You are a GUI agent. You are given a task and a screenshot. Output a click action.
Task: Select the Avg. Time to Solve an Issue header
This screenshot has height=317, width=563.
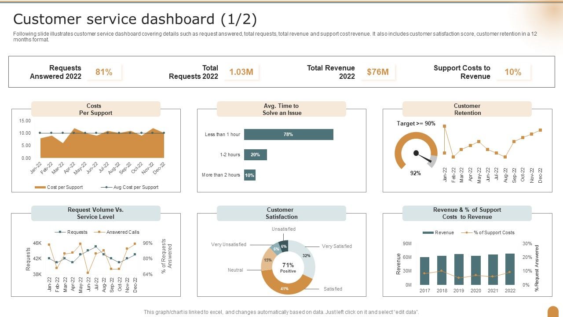(281, 109)
